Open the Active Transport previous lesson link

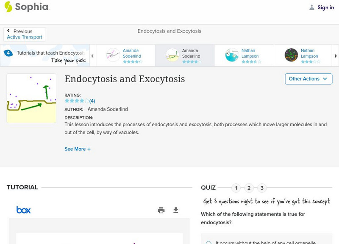coord(25,37)
